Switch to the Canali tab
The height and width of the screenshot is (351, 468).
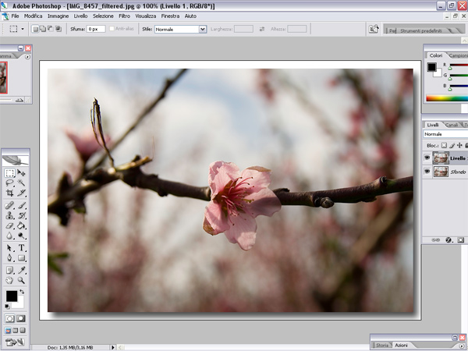(x=452, y=124)
